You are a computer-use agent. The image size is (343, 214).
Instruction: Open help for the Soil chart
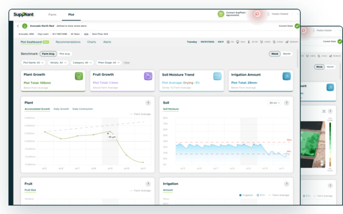pos(286,103)
